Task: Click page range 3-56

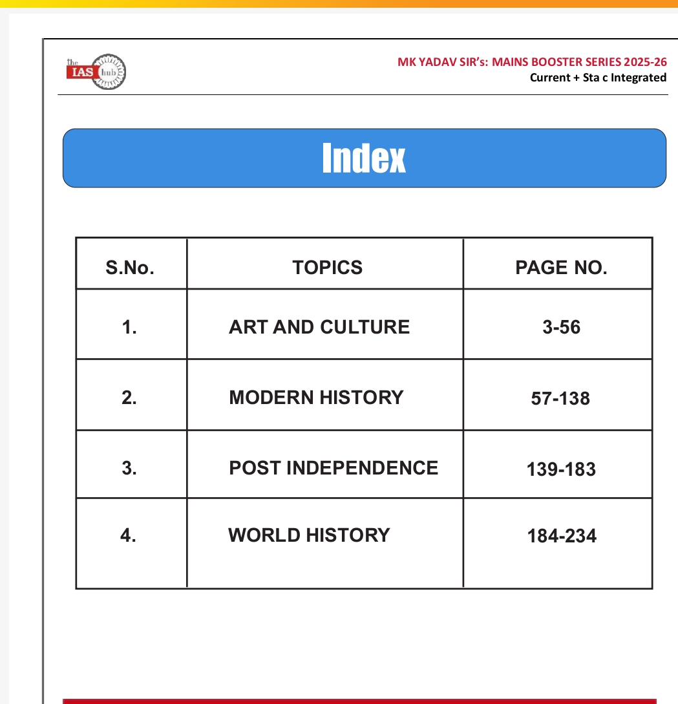Action: 561,328
